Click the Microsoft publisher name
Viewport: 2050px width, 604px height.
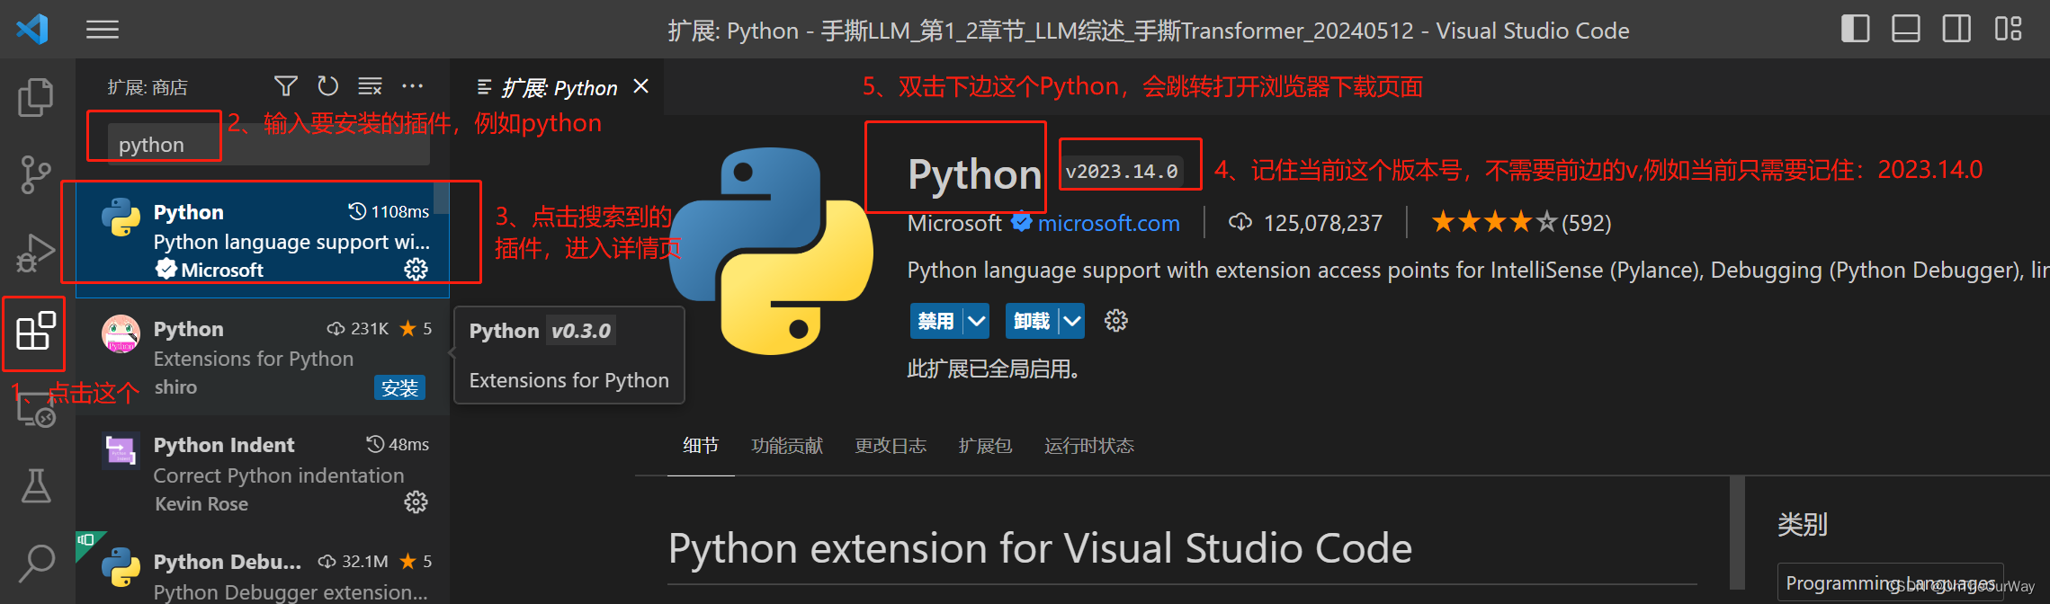click(x=954, y=223)
